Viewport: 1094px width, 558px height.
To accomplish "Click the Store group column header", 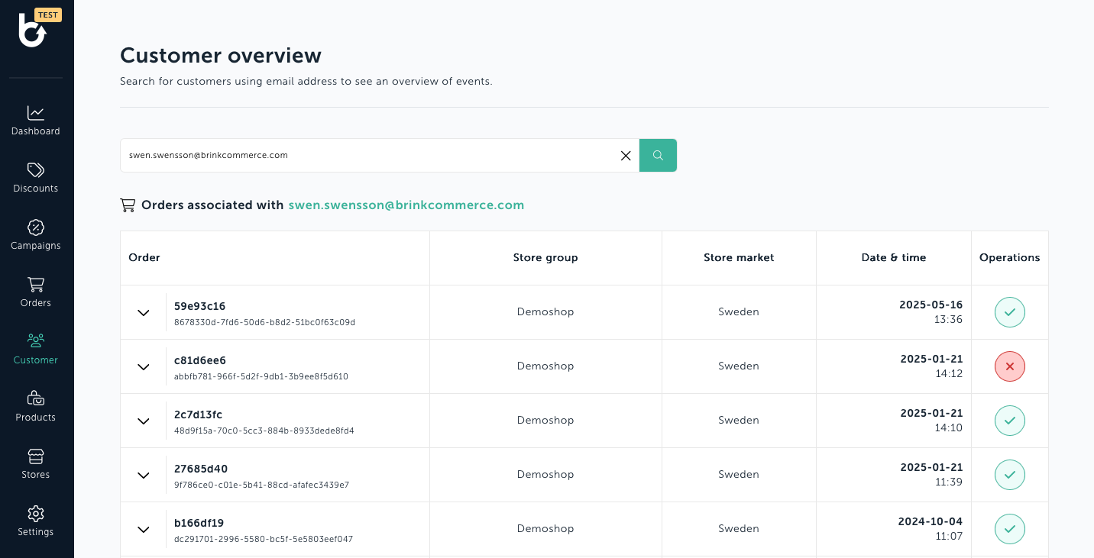I will tap(545, 258).
